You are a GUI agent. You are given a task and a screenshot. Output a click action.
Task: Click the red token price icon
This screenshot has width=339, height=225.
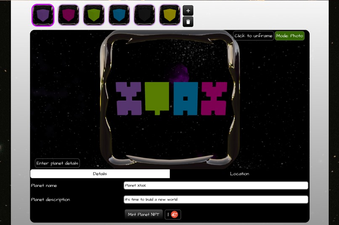(175, 215)
